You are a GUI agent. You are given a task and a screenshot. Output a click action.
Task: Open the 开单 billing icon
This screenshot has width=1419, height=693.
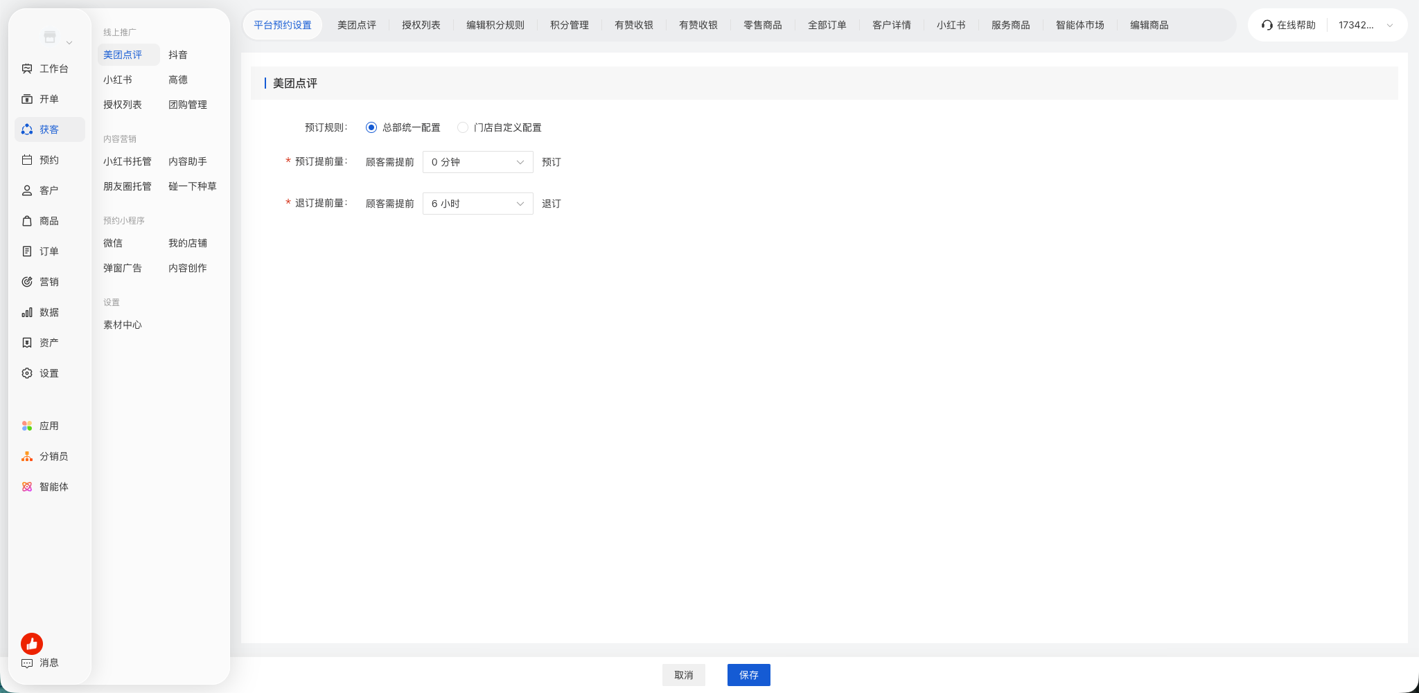(x=27, y=99)
